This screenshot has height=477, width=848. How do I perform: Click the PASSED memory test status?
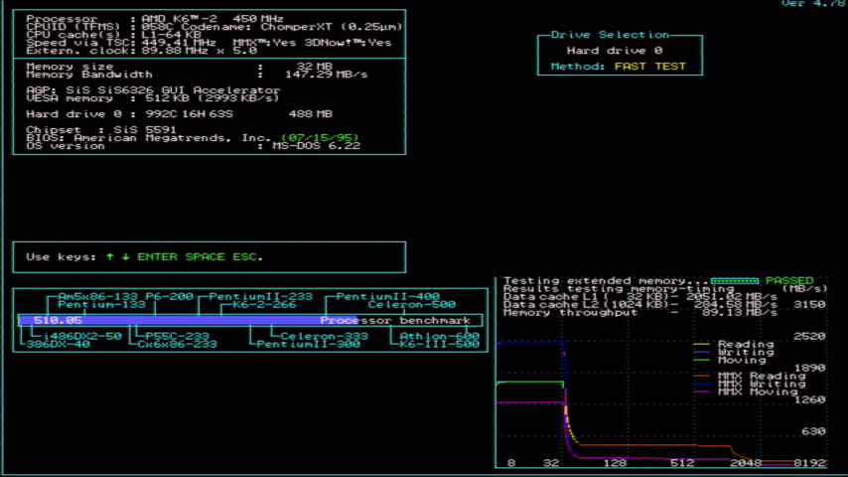[789, 281]
